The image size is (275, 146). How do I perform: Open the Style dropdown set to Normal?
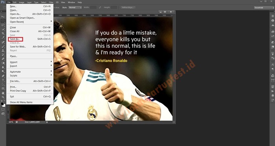coord(75,7)
